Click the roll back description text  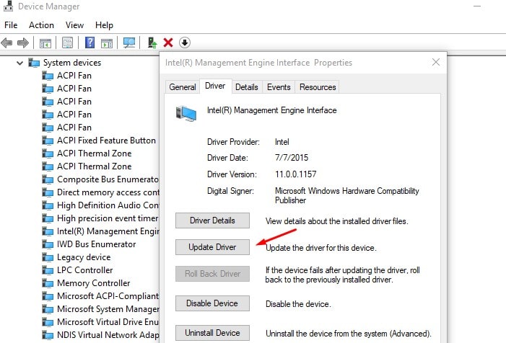pos(342,275)
